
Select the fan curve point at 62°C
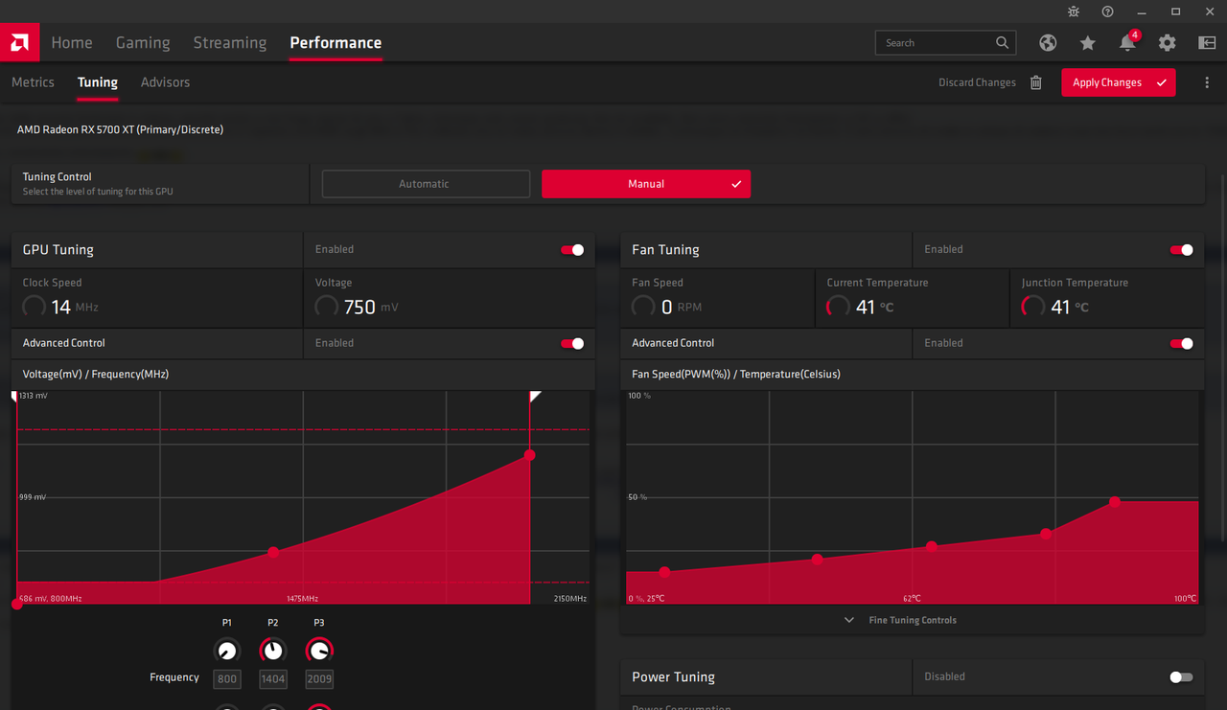coord(932,546)
